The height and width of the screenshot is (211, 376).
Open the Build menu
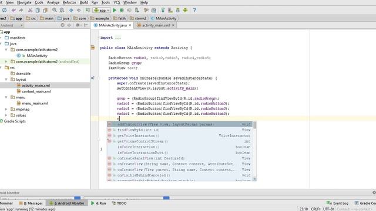tap(83, 2)
